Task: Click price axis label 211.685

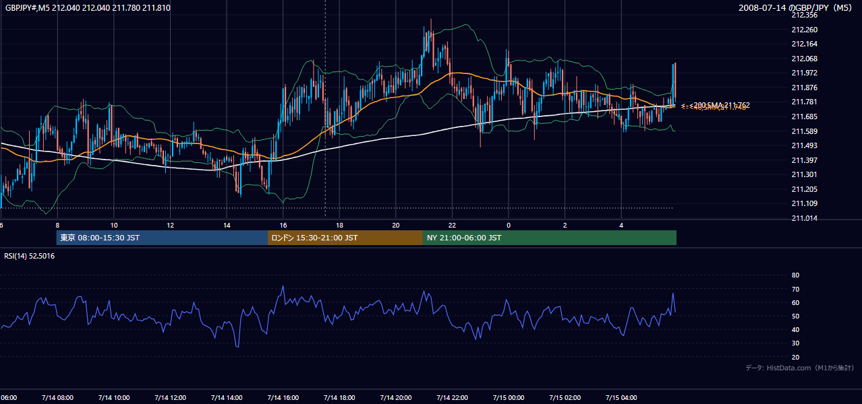Action: 804,116
